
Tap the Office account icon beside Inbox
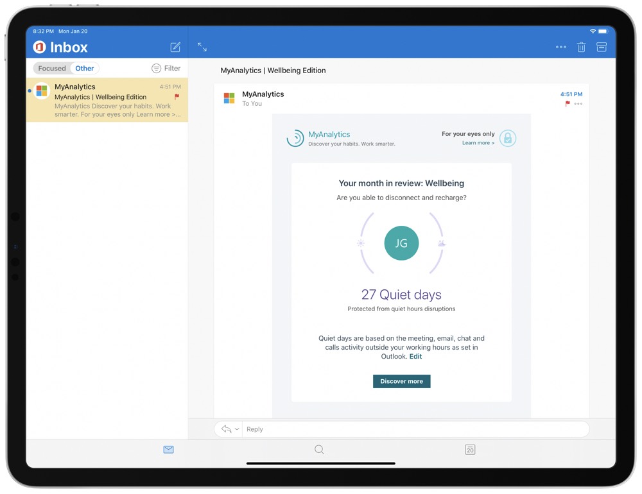tap(39, 47)
